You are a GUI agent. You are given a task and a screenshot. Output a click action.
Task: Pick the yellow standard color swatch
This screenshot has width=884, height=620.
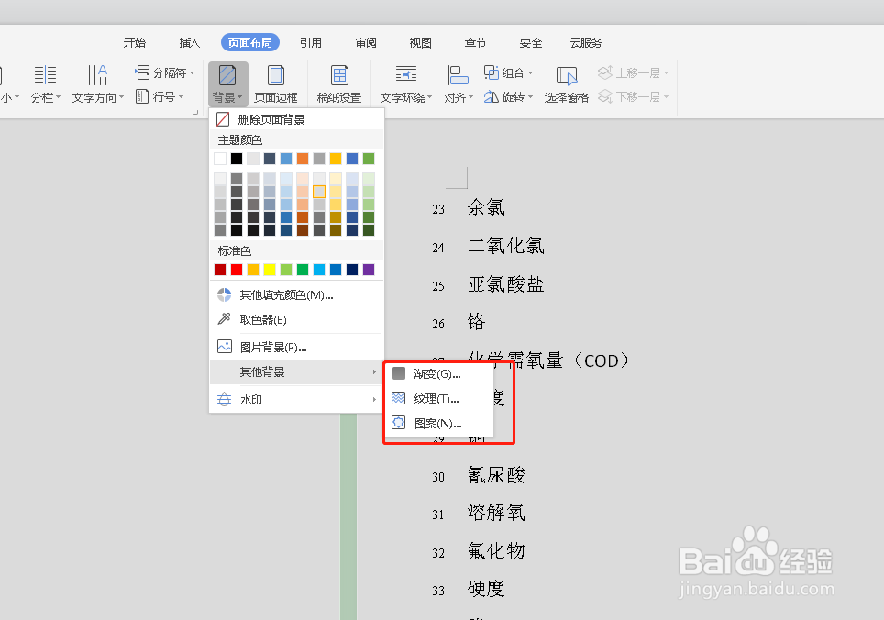click(270, 270)
